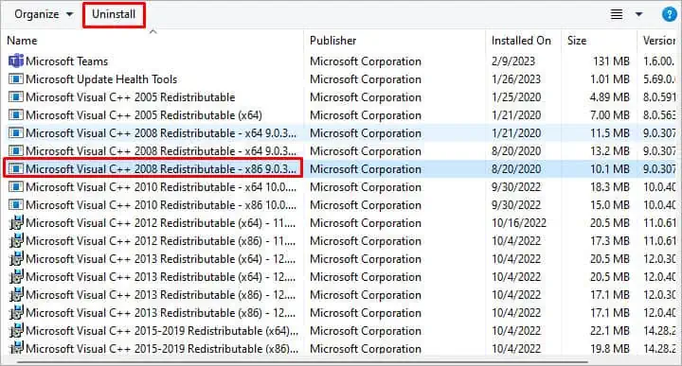
Task: Click the Visual C++ 2008 x86 row icon
Action: click(x=16, y=169)
